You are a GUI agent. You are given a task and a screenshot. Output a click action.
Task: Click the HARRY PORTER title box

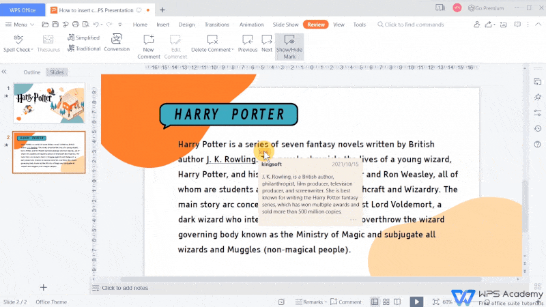[x=229, y=115]
